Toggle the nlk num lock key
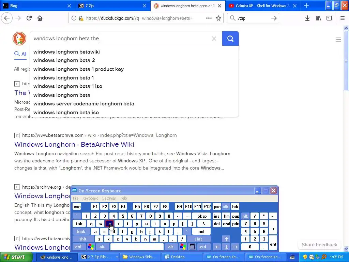349x262 pixels. coord(245,216)
